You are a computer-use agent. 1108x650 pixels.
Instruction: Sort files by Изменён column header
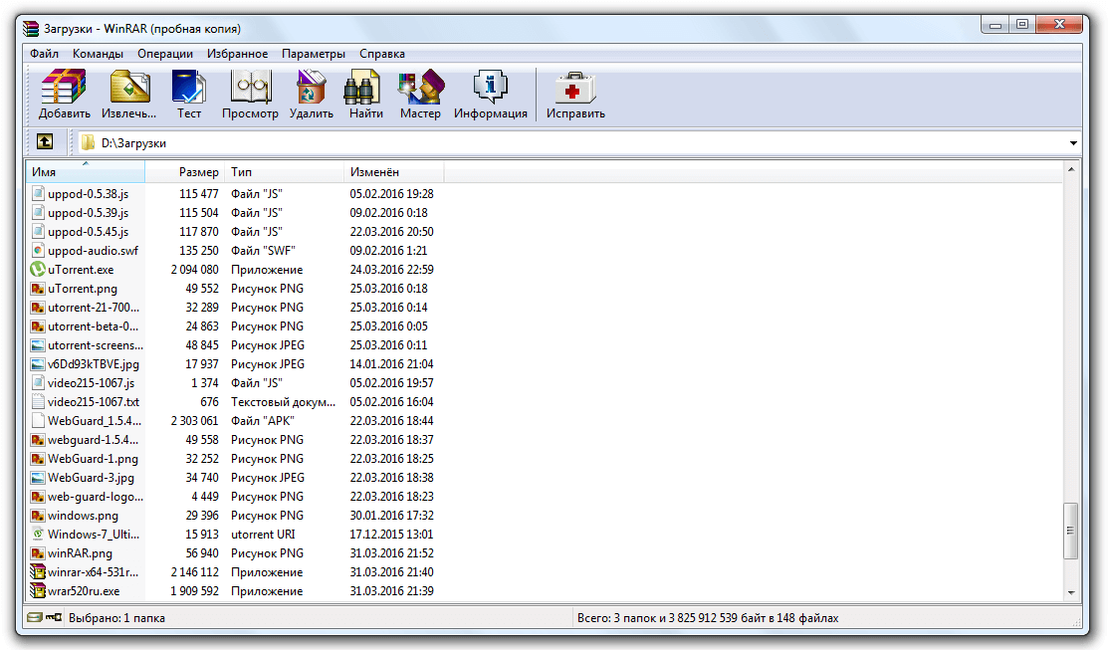coord(394,171)
